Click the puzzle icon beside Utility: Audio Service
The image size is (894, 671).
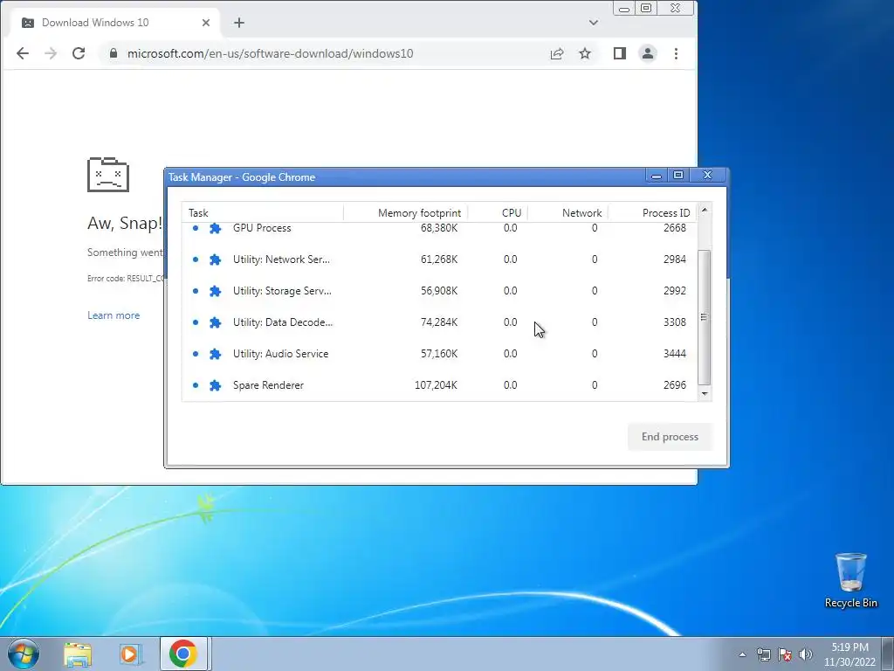click(x=215, y=354)
